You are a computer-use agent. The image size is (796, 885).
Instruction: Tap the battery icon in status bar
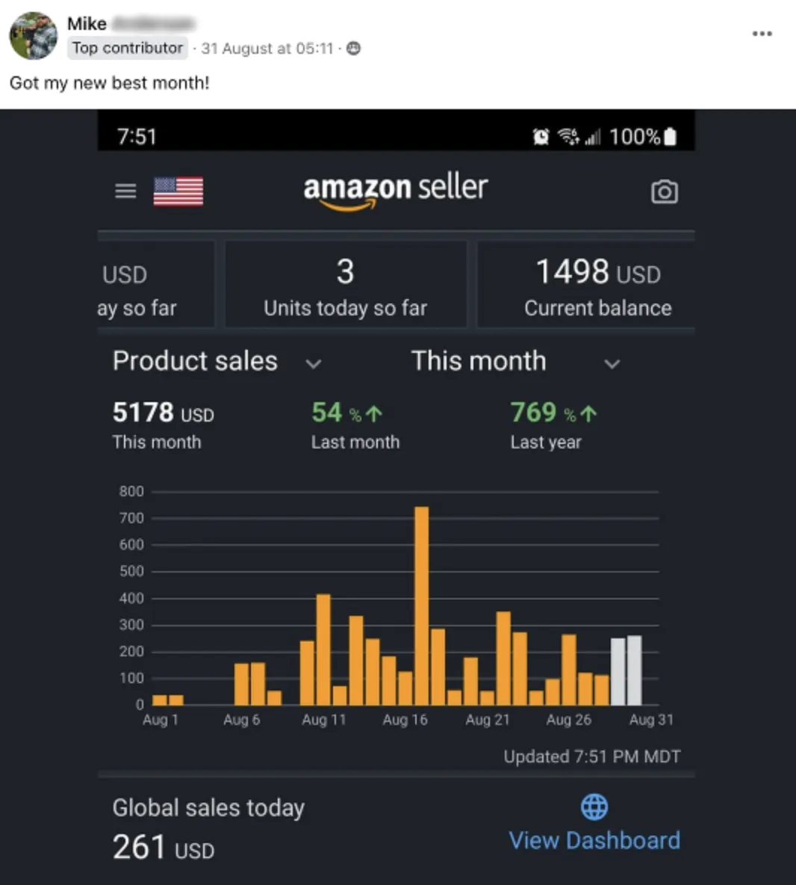pos(670,137)
